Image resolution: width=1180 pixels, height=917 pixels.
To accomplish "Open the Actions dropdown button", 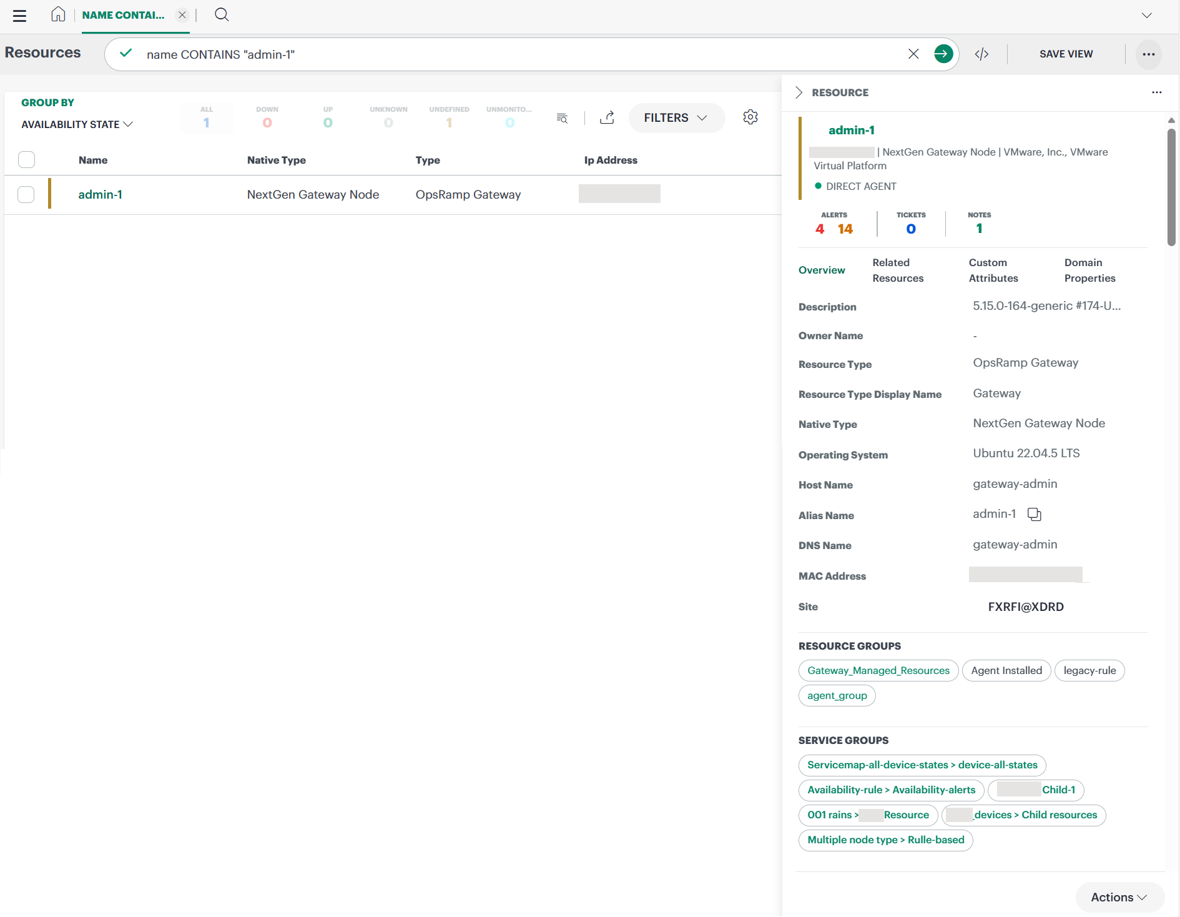I will pyautogui.click(x=1119, y=897).
